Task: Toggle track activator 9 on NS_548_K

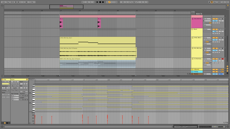Action: [215, 38]
